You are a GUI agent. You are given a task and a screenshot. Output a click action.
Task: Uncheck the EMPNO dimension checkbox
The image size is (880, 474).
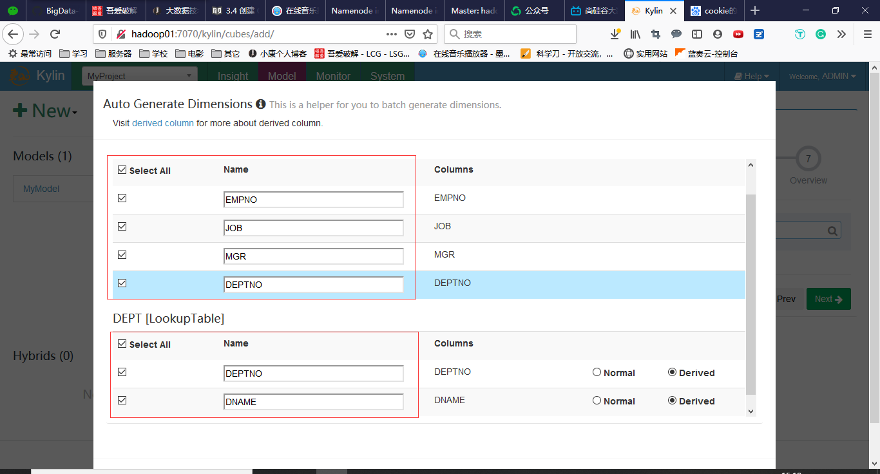coord(122,198)
